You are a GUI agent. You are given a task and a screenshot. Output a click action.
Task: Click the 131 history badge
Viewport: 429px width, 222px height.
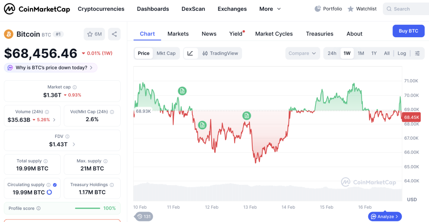click(x=144, y=217)
